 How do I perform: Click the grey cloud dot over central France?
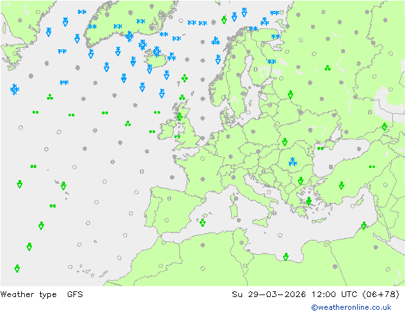tap(202, 179)
